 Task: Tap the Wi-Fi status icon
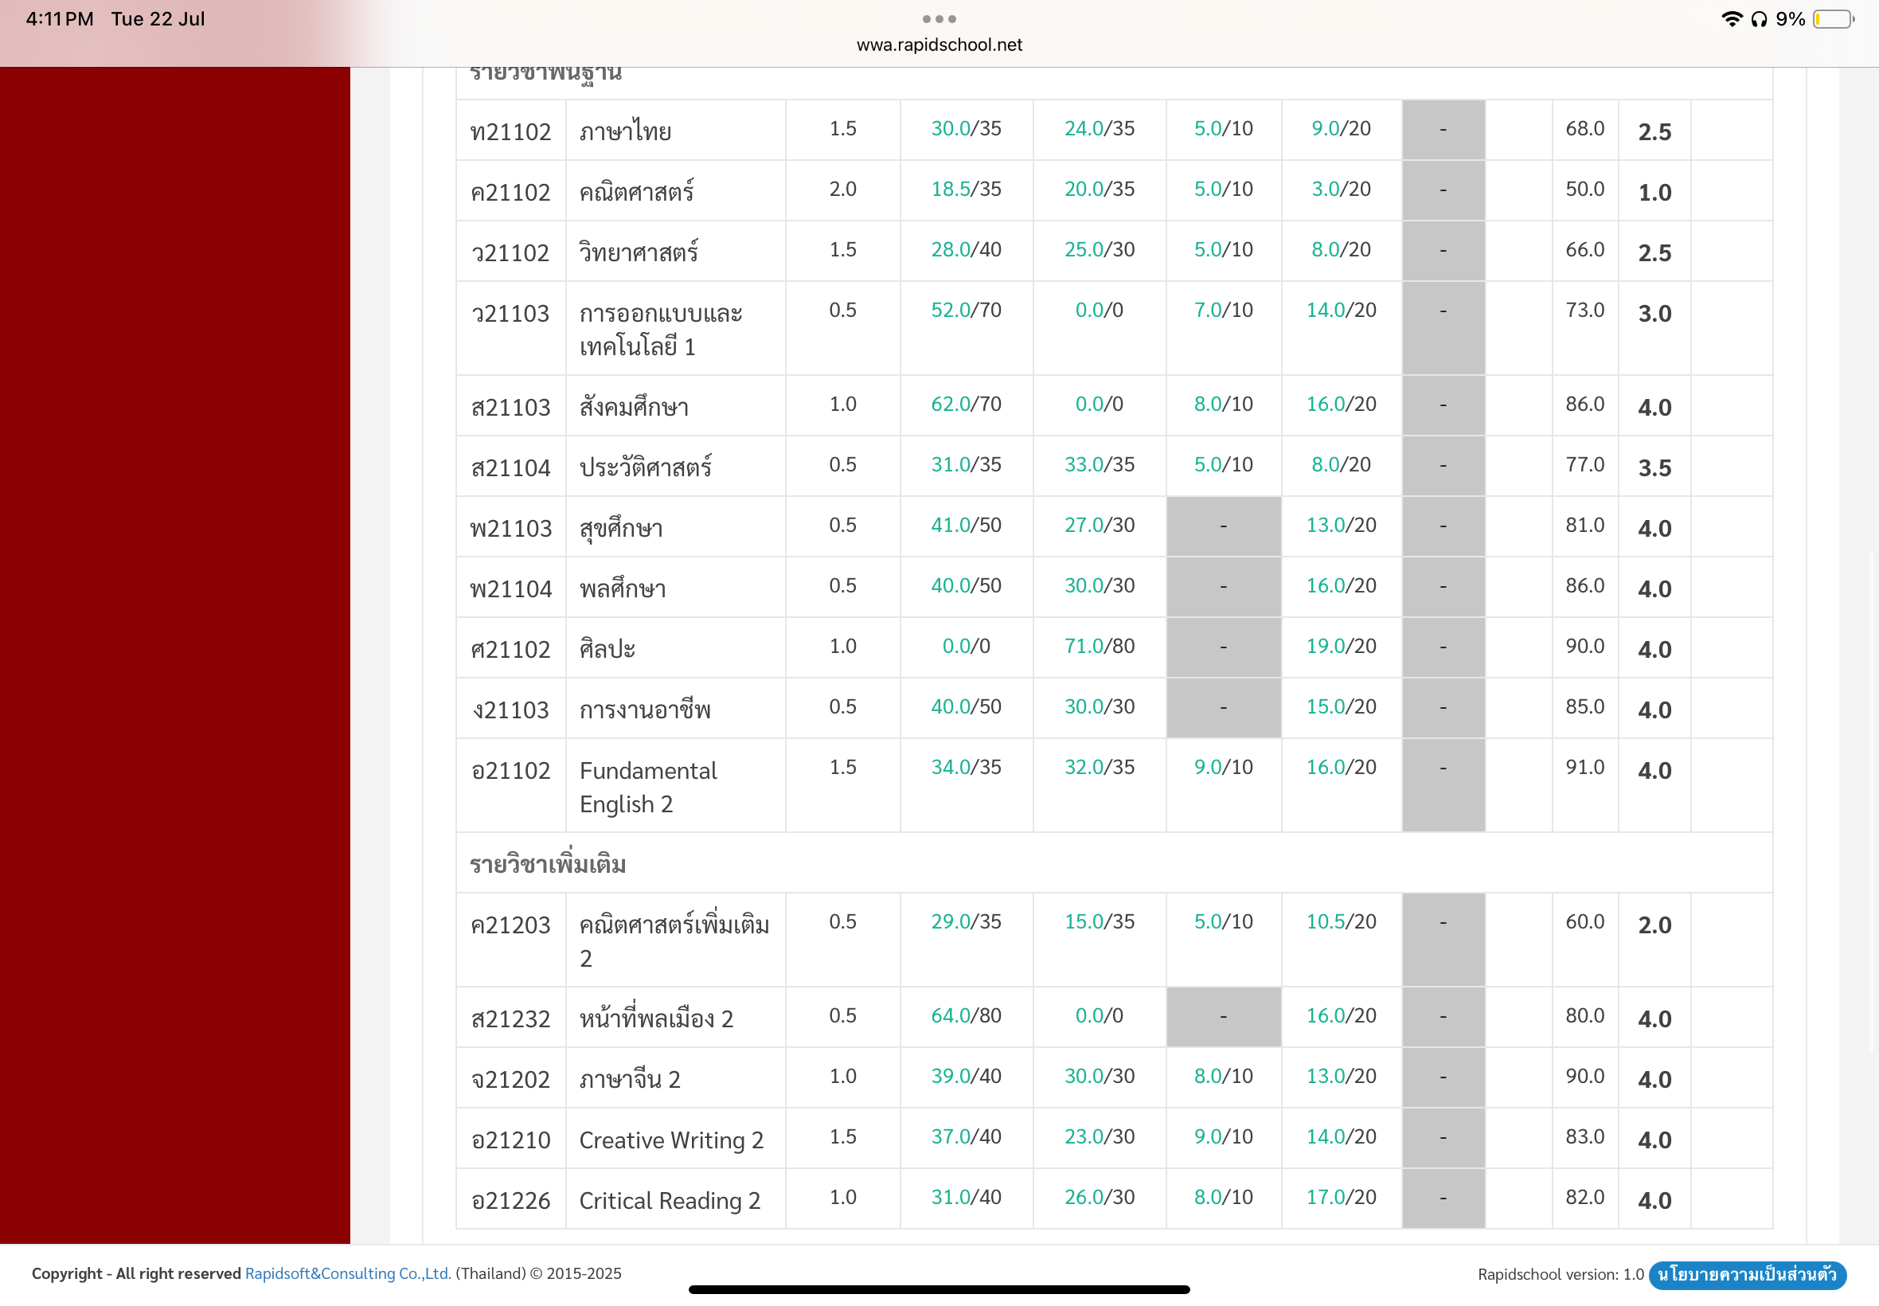[x=1731, y=19]
